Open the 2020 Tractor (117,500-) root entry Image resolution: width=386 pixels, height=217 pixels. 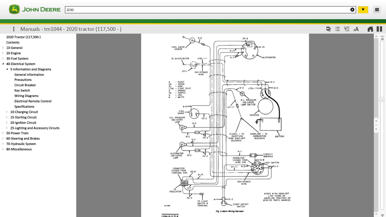(23, 37)
